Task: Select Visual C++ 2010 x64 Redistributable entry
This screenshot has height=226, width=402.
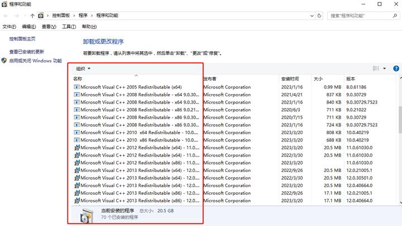Action: pos(234,132)
